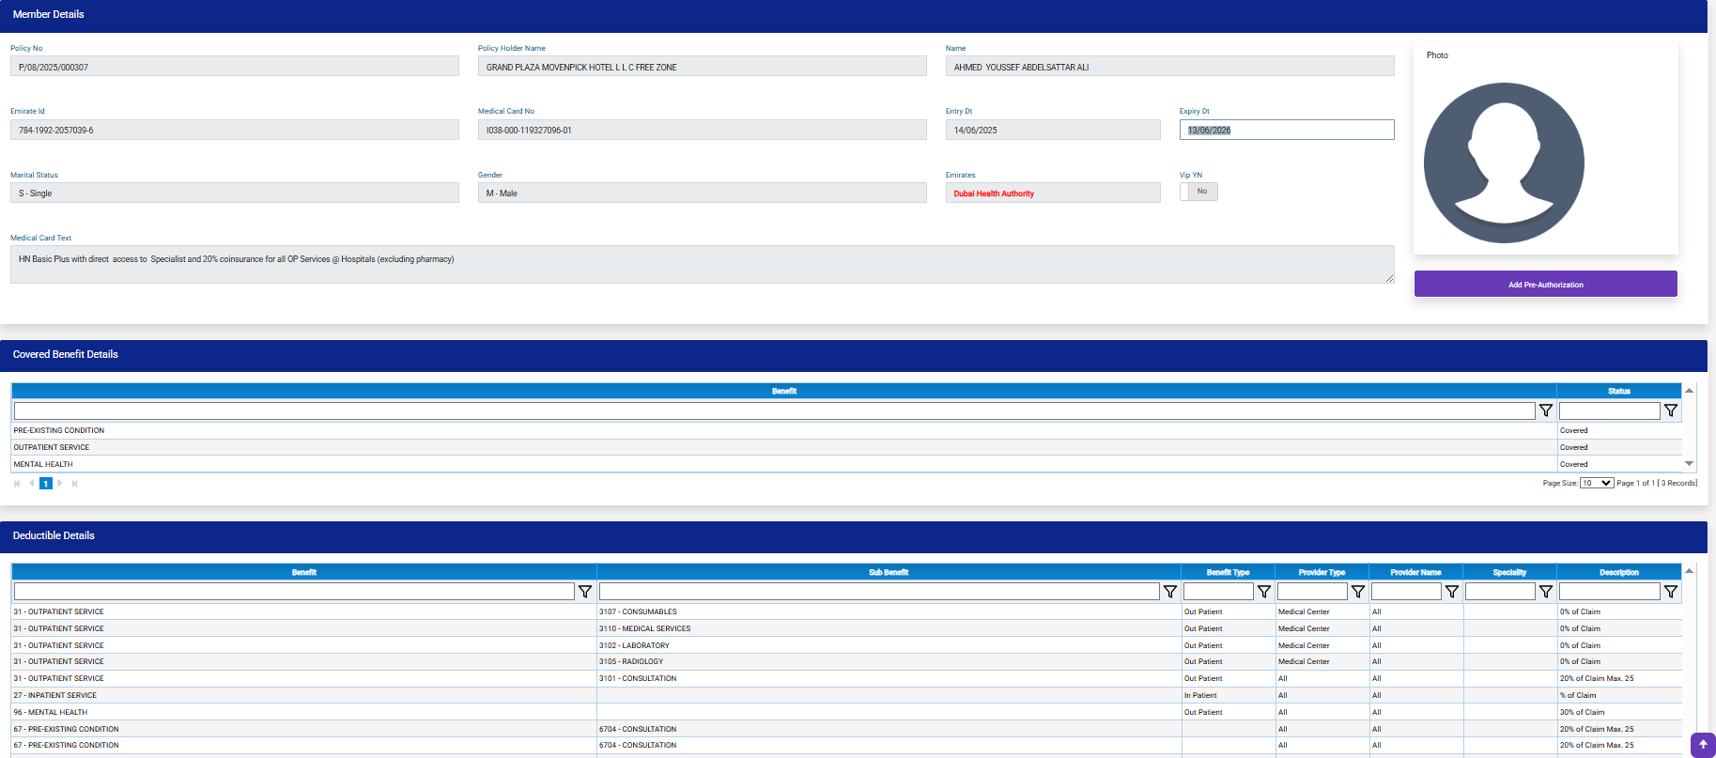Click the Description column filter icon
This screenshot has width=1716, height=758.
[x=1670, y=592]
